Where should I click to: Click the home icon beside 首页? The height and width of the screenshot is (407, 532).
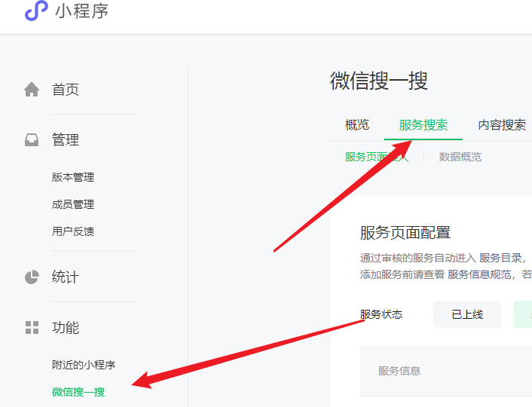pyautogui.click(x=32, y=90)
